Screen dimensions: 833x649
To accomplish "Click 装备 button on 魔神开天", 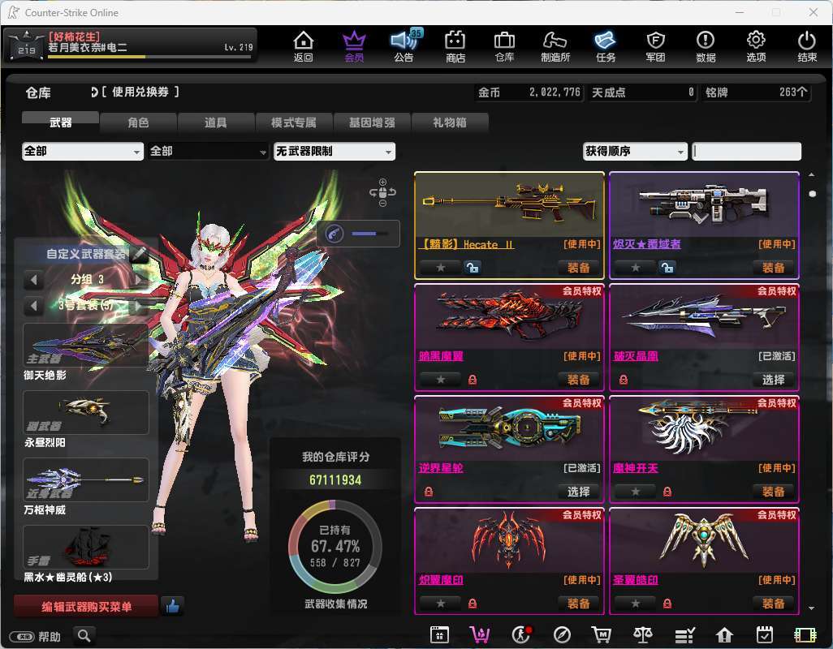I will [x=773, y=492].
